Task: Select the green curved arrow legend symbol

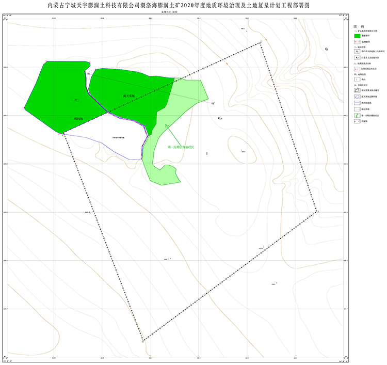Action: (x=357, y=115)
